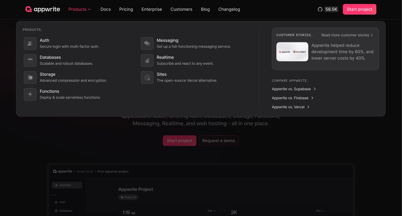Open the Sites product title
The width and height of the screenshot is (402, 216).
(x=162, y=74)
